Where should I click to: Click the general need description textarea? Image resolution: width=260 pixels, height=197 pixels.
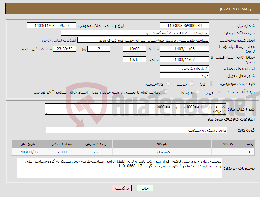[x=136, y=109]
